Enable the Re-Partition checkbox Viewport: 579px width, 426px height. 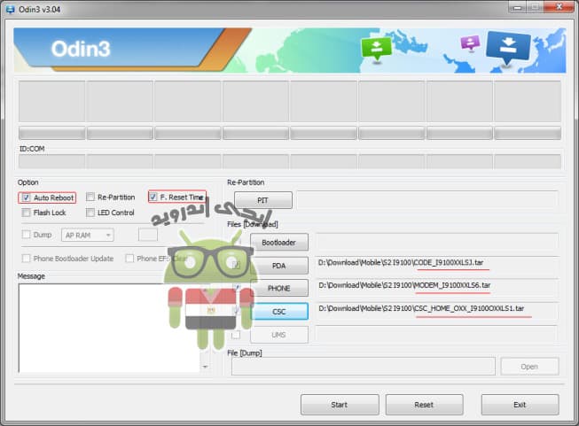90,197
